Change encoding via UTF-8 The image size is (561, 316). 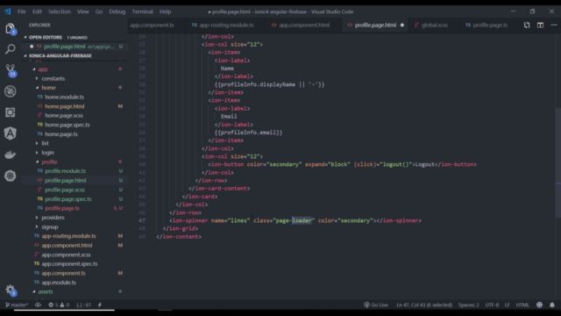coord(492,305)
